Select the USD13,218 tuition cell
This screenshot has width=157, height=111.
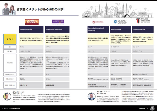coord(31,85)
